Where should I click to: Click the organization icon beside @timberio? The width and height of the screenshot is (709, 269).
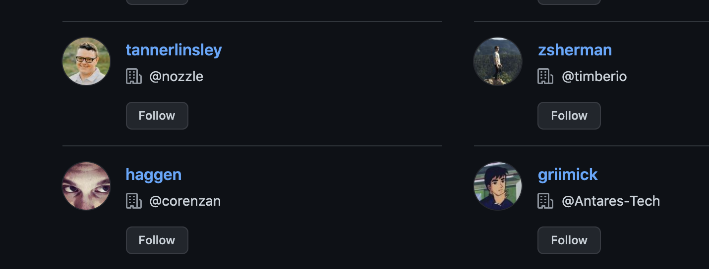[x=545, y=77]
